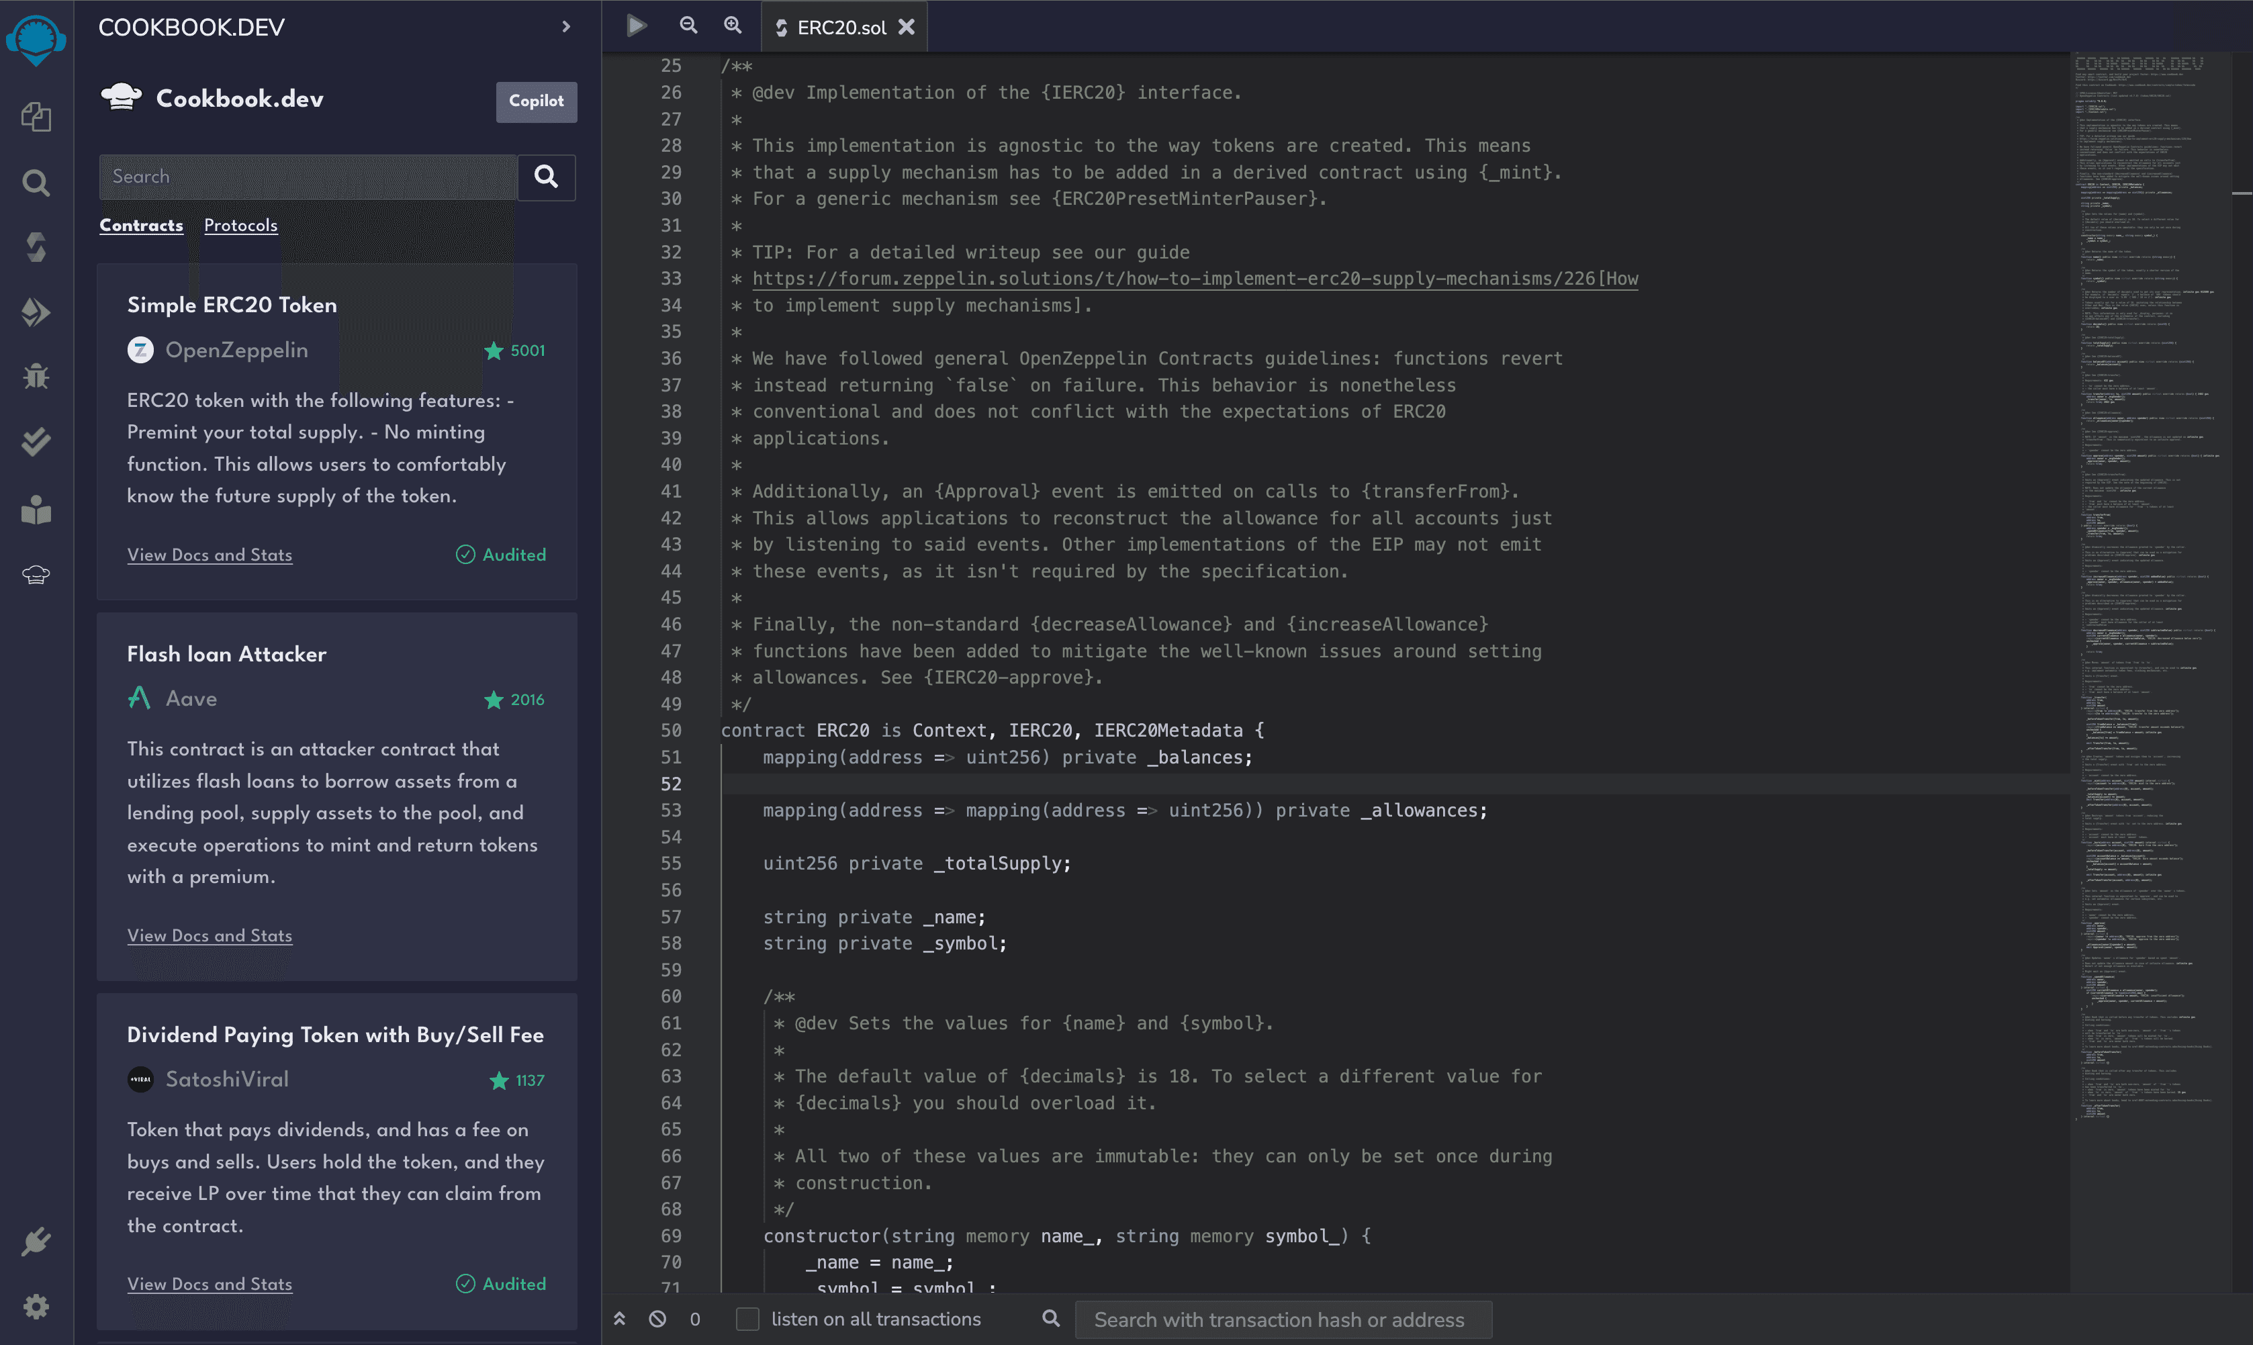Open the Debugger bug icon
The height and width of the screenshot is (1345, 2253).
[x=36, y=376]
